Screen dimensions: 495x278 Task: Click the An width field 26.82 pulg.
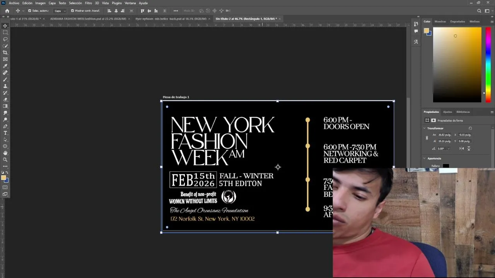(444, 135)
